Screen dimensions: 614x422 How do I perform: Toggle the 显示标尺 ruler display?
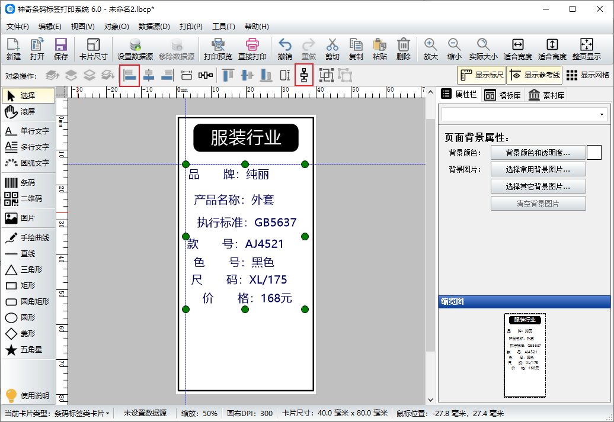(481, 75)
